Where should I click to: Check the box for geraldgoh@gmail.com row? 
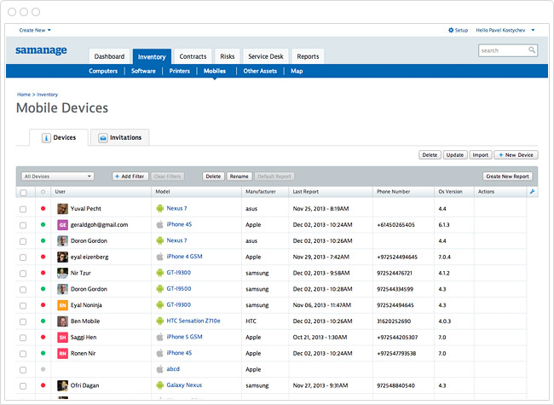click(23, 225)
